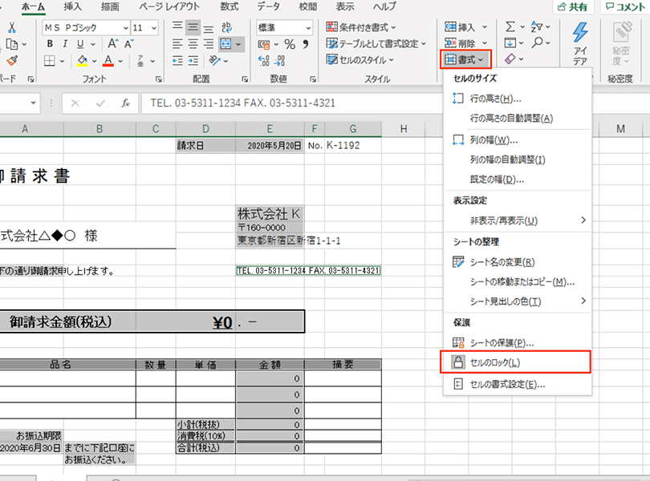Click the insert function fx icon
This screenshot has height=481, width=650.
[125, 103]
